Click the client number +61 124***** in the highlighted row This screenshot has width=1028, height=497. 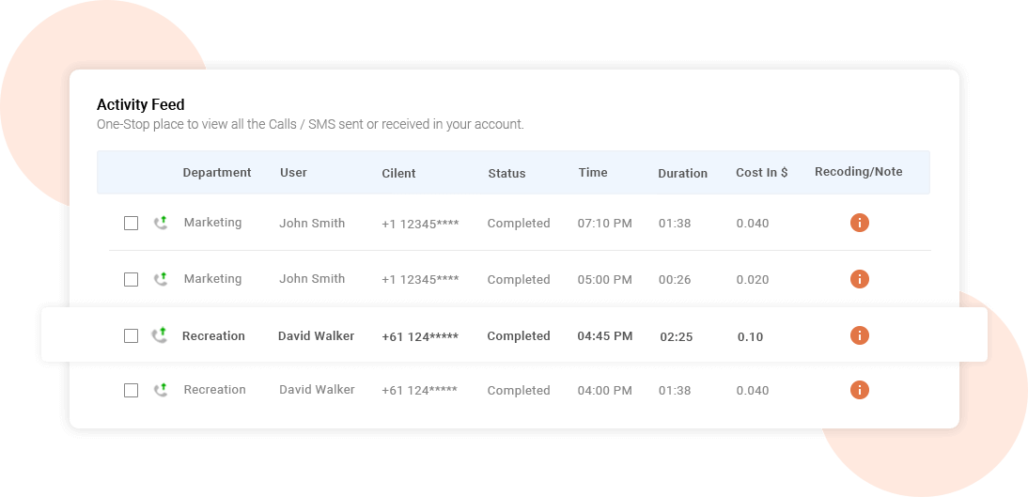420,336
